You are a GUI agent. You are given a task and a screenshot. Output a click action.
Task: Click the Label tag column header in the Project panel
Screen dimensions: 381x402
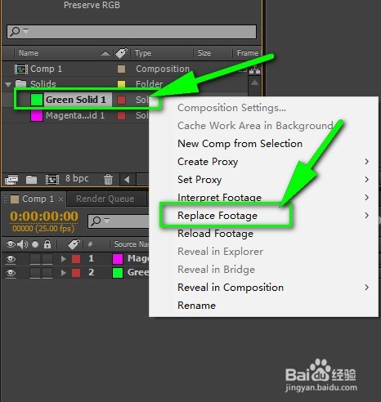tap(121, 53)
